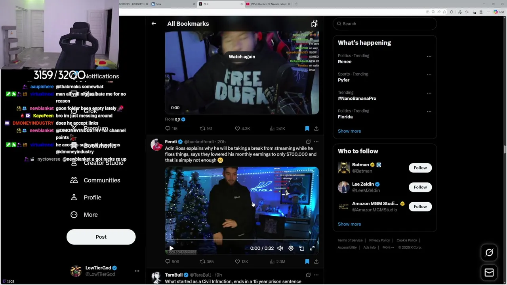The width and height of the screenshot is (507, 285).
Task: Open more options for #NanoBananaPro trend
Action: point(429,93)
